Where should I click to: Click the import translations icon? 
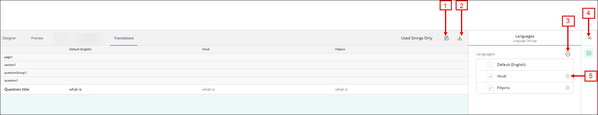446,38
